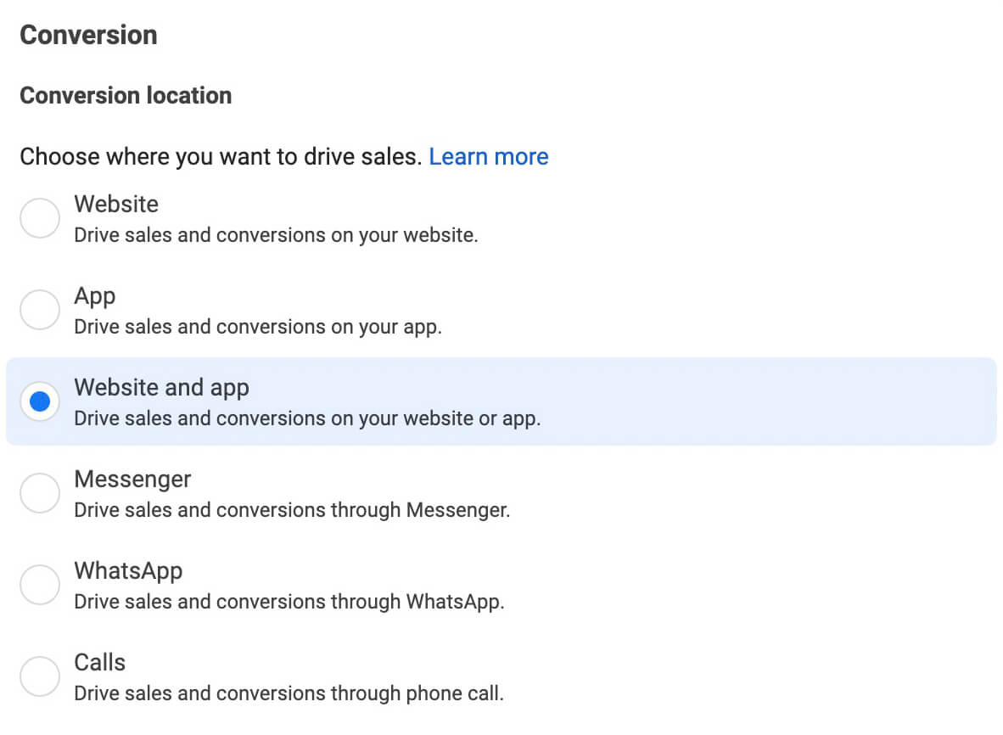Click the 'conversions through WhatsApp' description
Screen dimensions: 1003x735
click(x=289, y=602)
